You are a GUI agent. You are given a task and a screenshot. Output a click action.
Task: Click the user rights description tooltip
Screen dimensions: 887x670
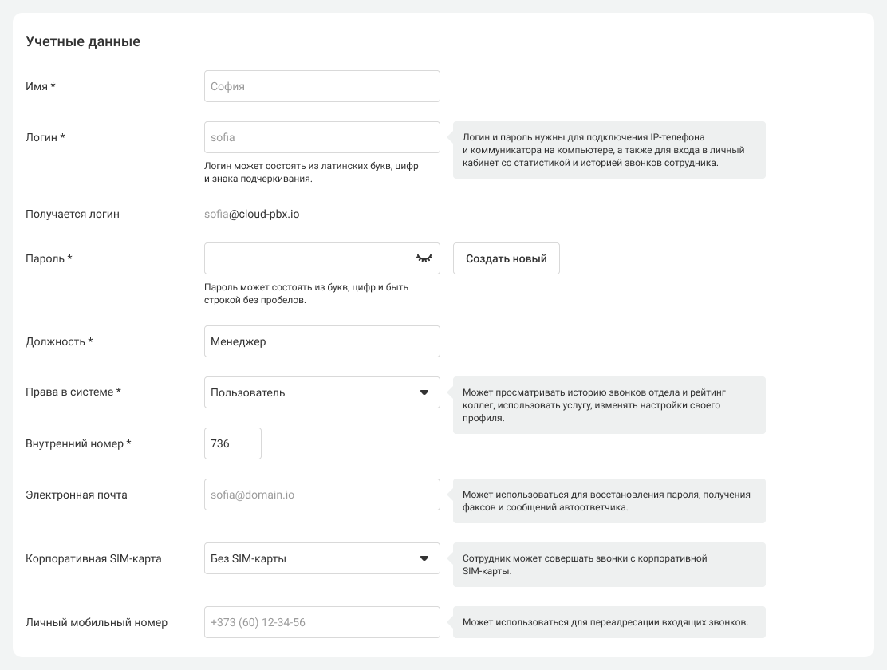[x=609, y=405]
